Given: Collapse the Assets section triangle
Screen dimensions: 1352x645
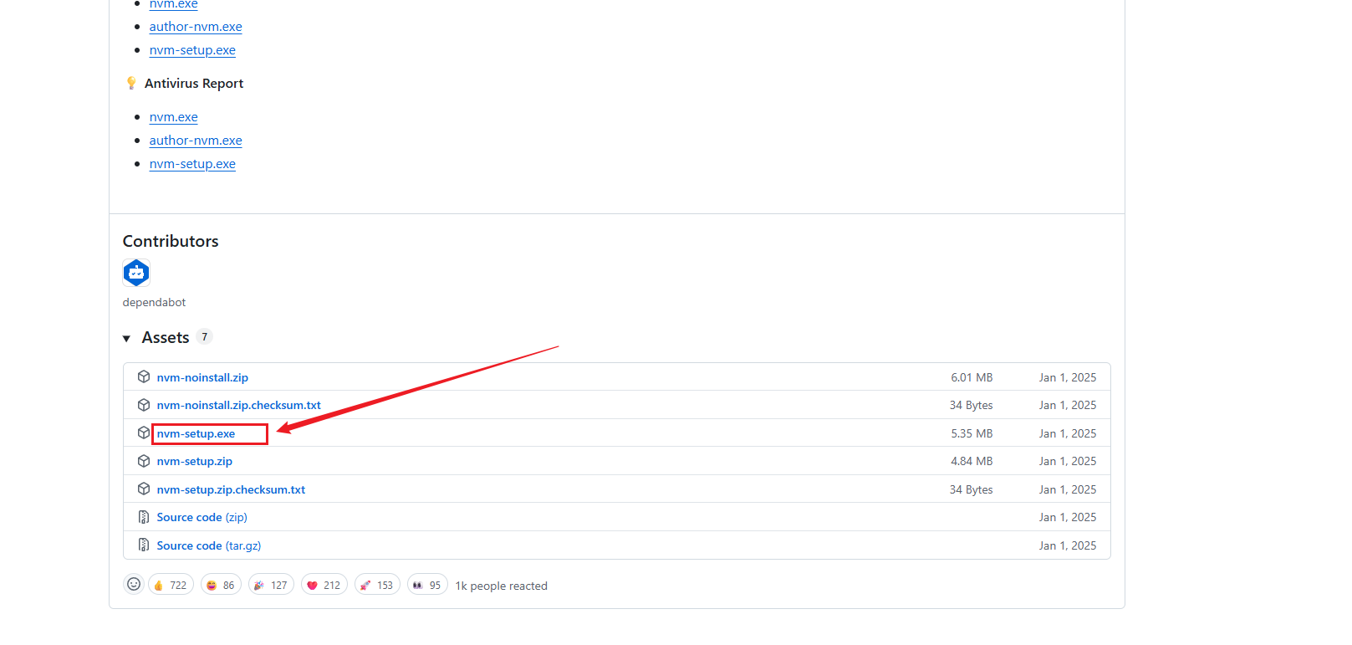Looking at the screenshot, I should point(127,339).
